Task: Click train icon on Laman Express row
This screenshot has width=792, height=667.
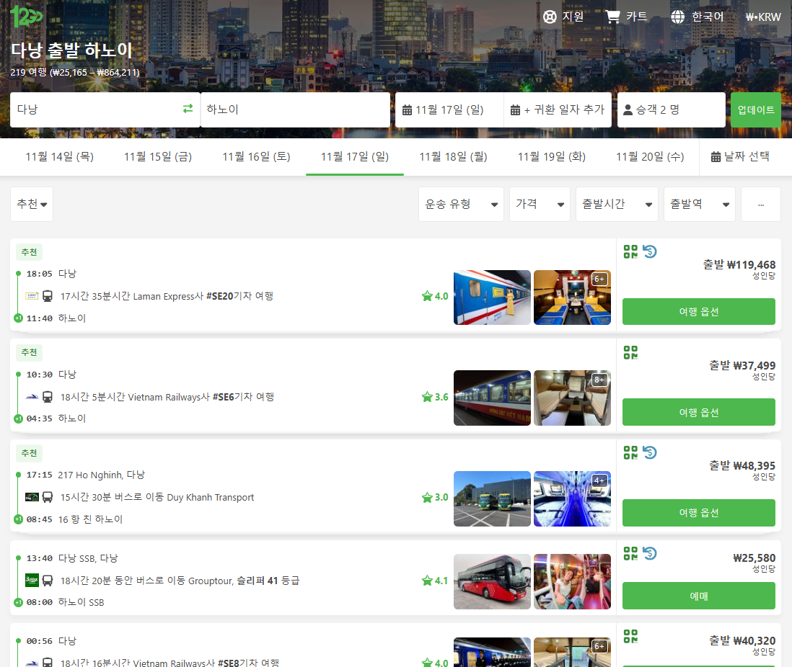Action: (x=48, y=296)
